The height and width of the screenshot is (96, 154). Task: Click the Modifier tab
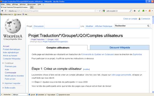[90, 26]
